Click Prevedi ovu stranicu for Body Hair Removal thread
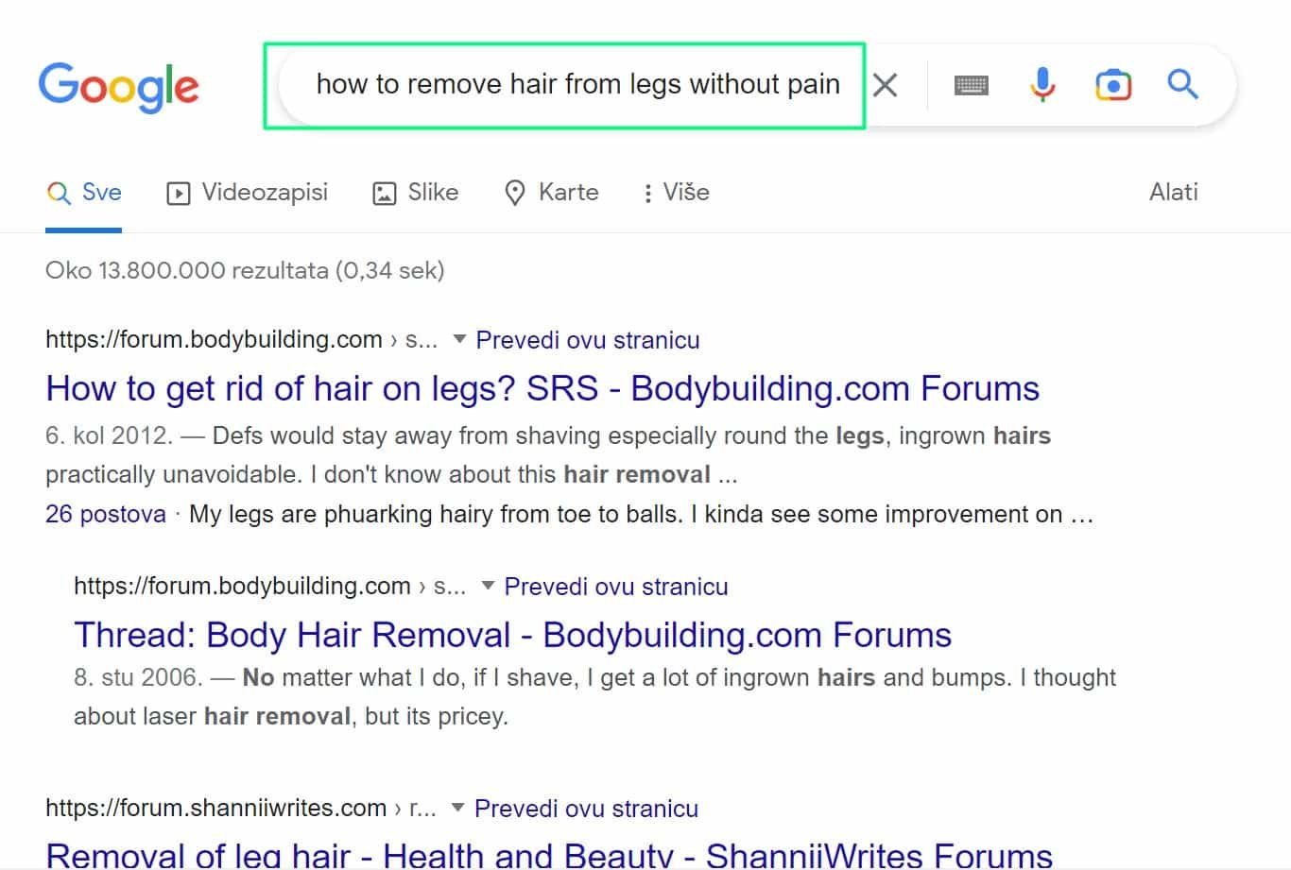The image size is (1291, 870). [x=616, y=587]
